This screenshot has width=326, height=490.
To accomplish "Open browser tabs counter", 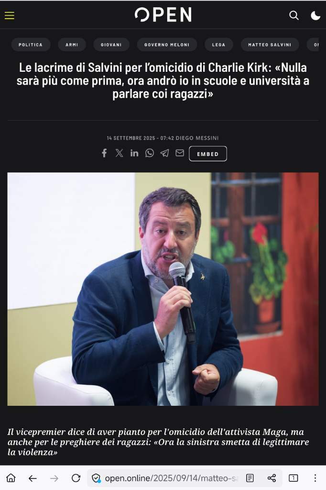I will [x=293, y=478].
